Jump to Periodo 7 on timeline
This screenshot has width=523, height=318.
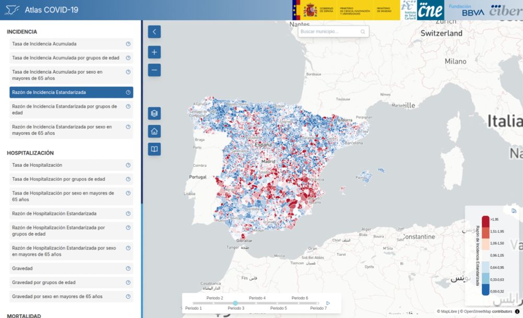point(319,308)
